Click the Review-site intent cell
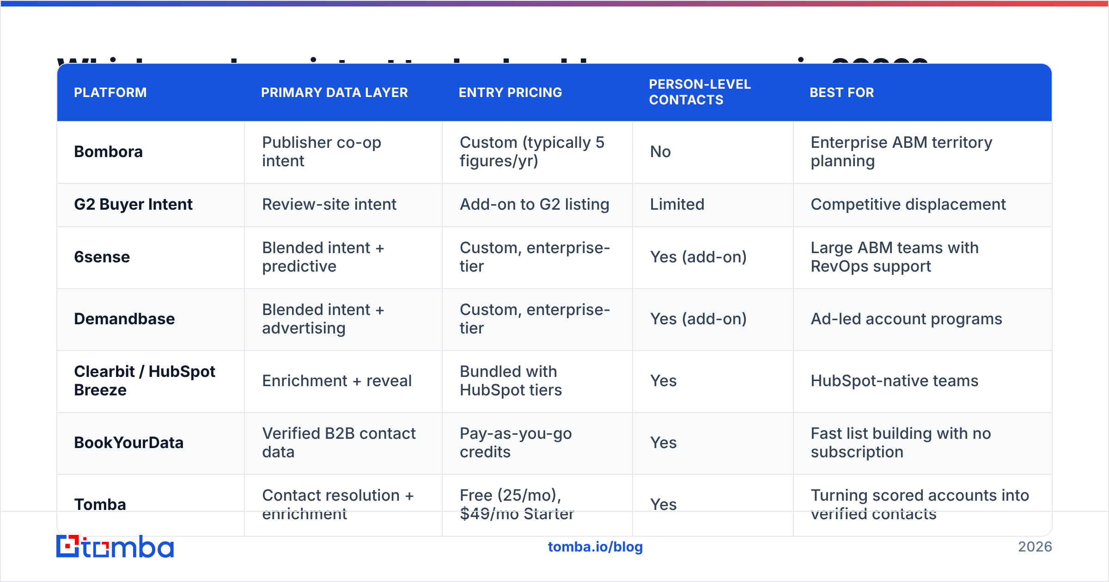The width and height of the screenshot is (1109, 582). pyautogui.click(x=343, y=205)
